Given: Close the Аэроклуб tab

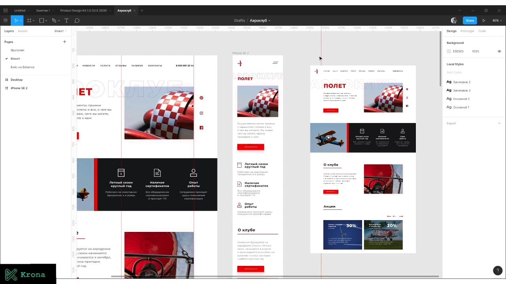Looking at the screenshot, I should point(135,11).
